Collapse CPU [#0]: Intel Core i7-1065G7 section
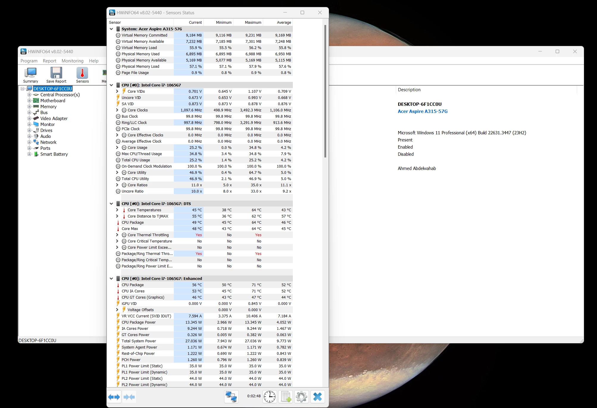 pos(111,85)
